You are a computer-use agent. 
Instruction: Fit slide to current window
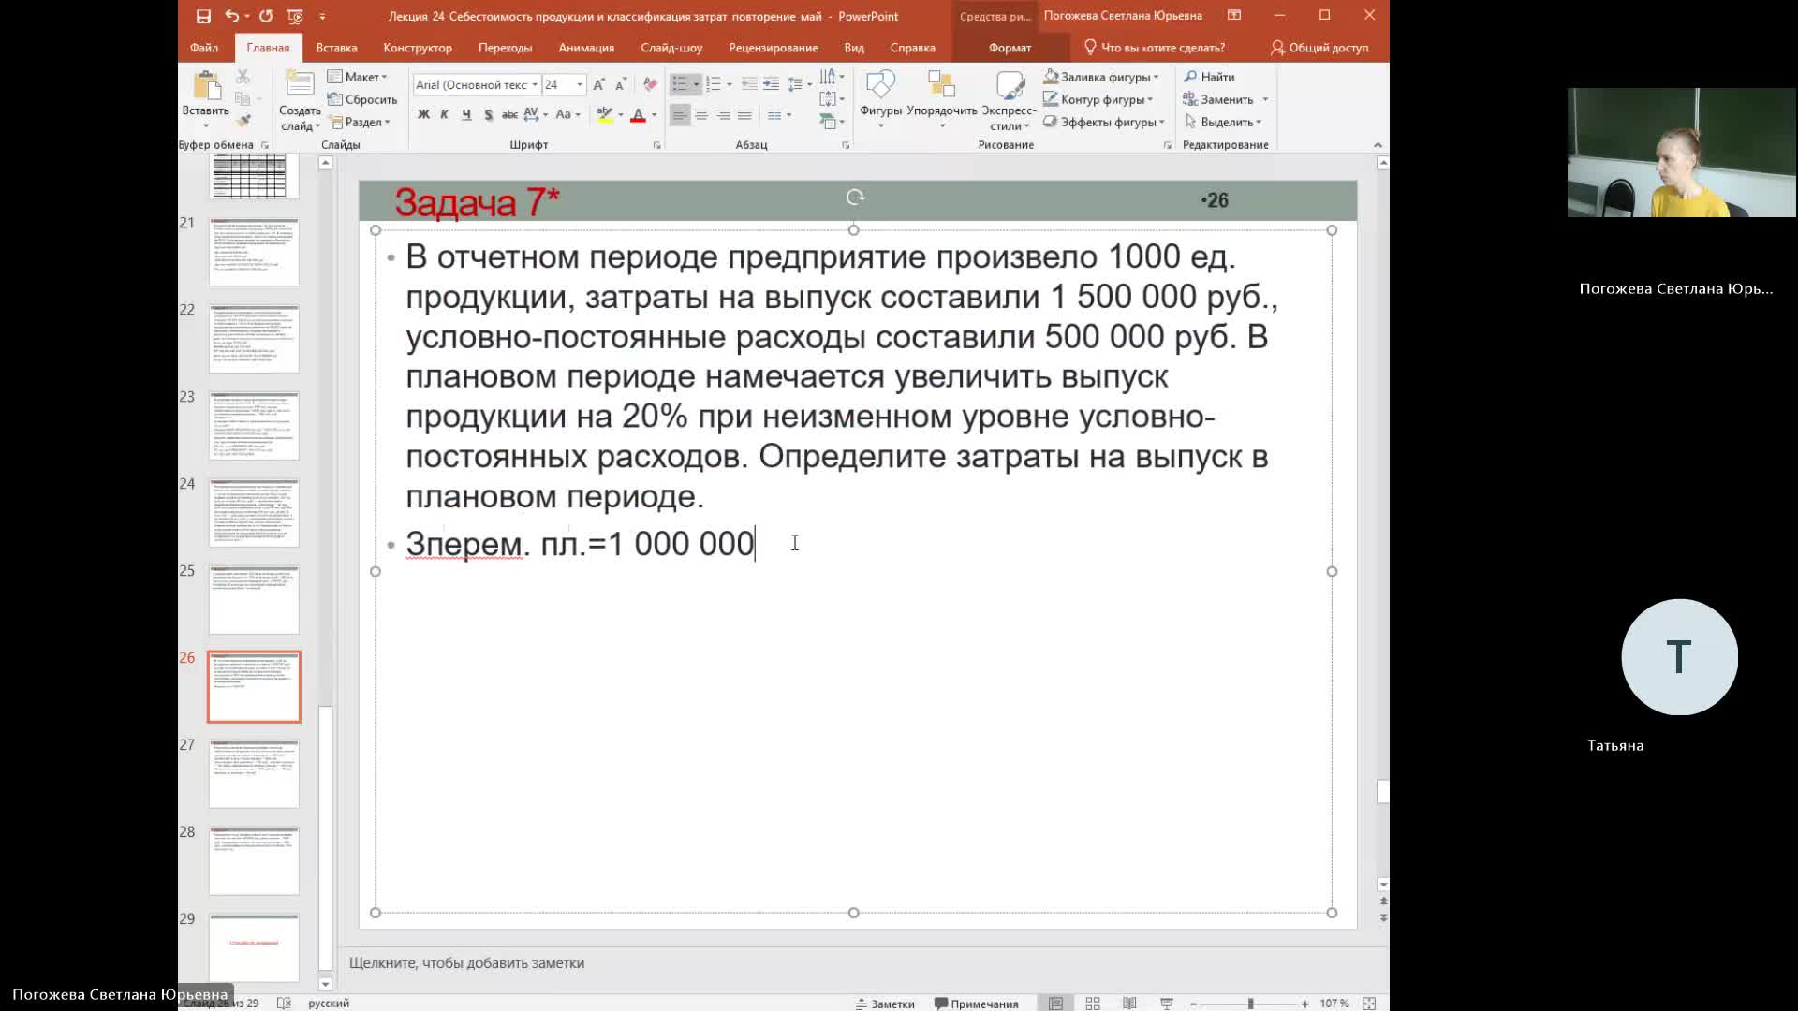1369,1003
